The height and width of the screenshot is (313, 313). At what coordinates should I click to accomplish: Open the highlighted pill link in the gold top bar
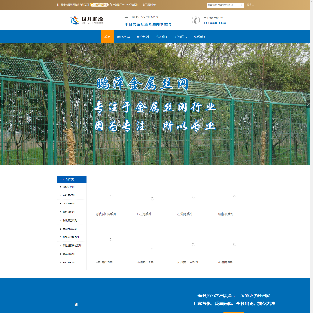pos(99,5)
